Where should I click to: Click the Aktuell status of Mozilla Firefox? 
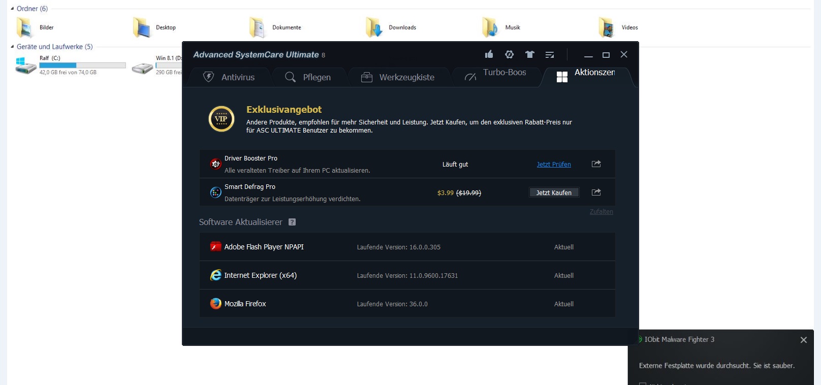pos(564,304)
